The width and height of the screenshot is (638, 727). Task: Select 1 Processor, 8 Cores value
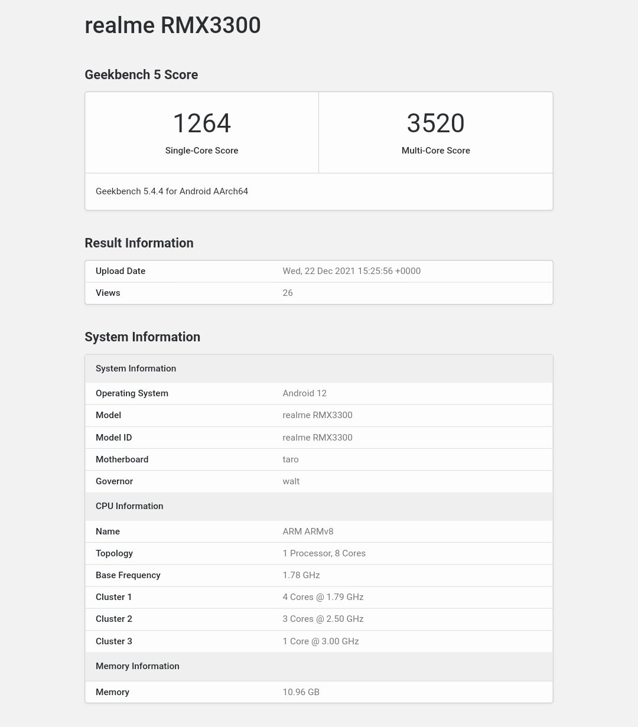[x=324, y=553]
